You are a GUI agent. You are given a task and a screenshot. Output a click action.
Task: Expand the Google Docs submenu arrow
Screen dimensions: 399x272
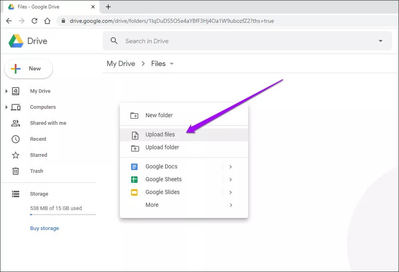231,167
